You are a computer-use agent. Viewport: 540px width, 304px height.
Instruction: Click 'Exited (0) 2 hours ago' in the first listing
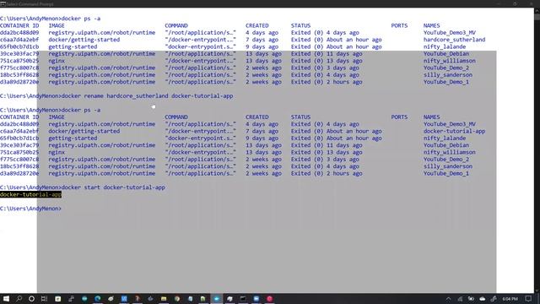(x=327, y=82)
